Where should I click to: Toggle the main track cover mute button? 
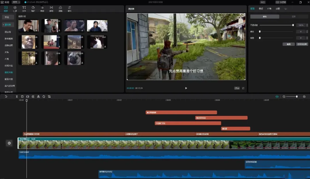(x=9, y=143)
